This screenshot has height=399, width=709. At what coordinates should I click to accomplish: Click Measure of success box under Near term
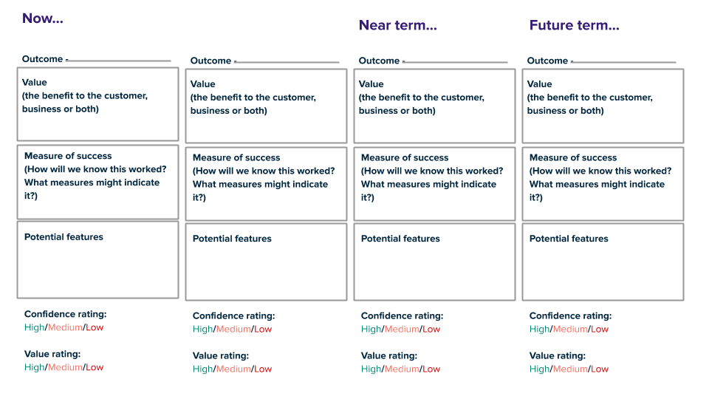click(x=434, y=183)
